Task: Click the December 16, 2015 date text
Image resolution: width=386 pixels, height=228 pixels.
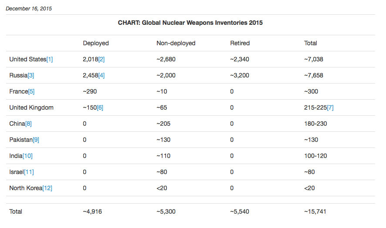Action: point(29,8)
